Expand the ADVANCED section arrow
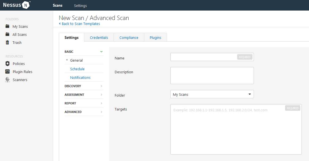Viewport: 309px width, 161px height. click(101, 112)
